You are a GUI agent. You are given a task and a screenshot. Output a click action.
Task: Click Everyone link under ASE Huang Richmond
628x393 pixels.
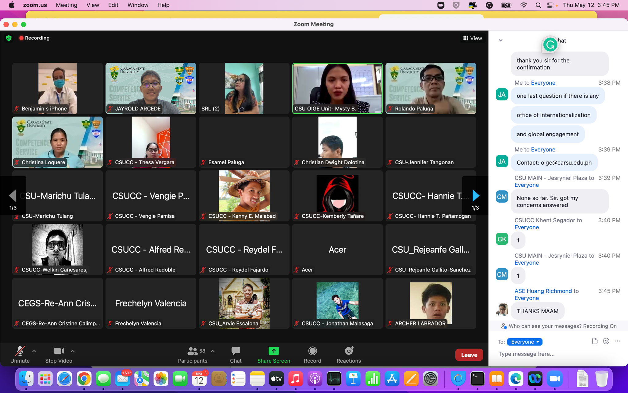pyautogui.click(x=527, y=298)
